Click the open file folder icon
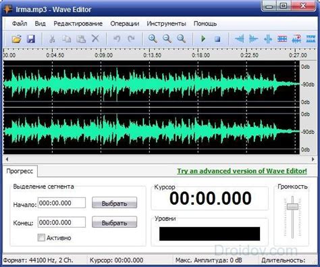320x267 pixels. 16,39
